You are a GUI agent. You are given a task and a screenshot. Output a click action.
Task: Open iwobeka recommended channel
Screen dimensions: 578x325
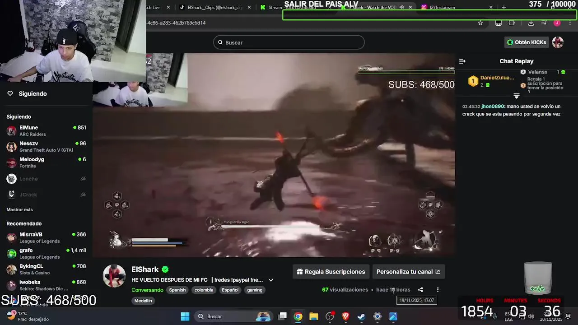46,285
